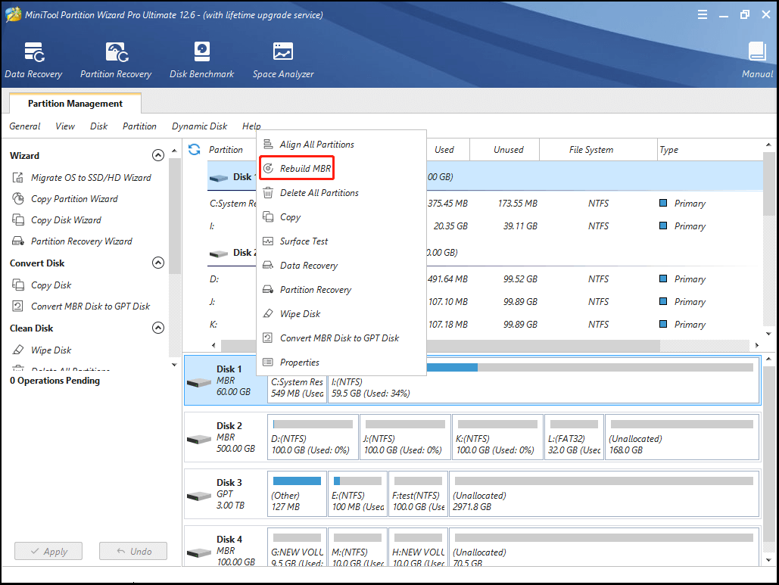Select the M:(NTFS) partition block on Disk 4
779x585 pixels.
[357, 548]
